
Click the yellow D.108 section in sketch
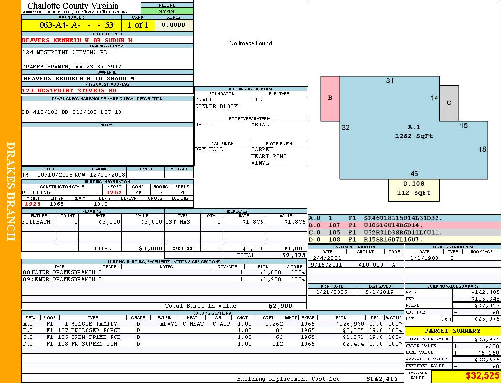click(x=414, y=190)
